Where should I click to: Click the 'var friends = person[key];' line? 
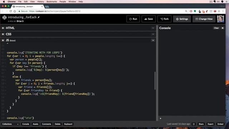pos(34,80)
